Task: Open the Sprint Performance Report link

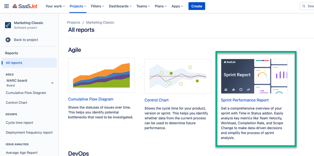Action: coord(245,100)
